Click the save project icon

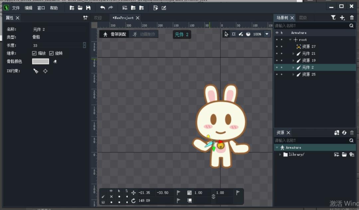pos(88,8)
